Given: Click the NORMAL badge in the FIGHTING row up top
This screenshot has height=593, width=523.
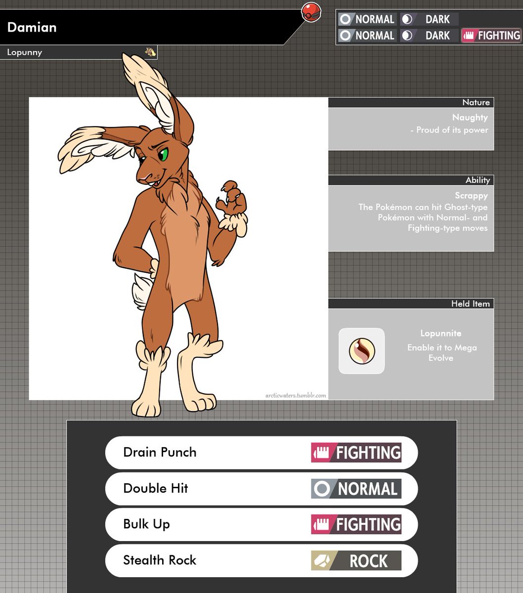Looking at the screenshot, I should pyautogui.click(x=367, y=36).
